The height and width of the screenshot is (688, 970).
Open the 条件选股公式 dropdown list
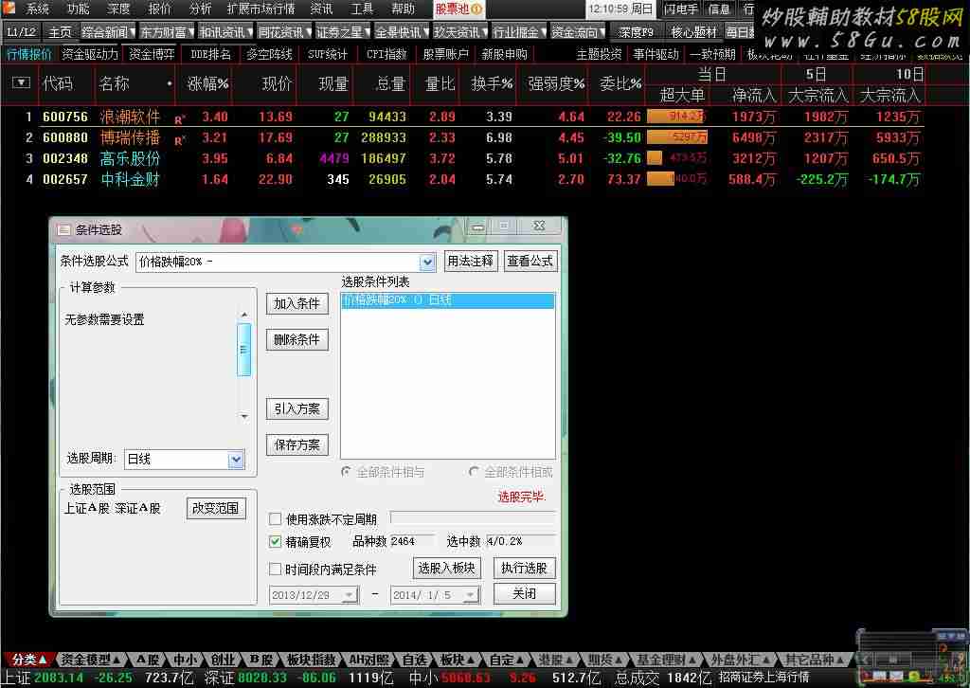427,262
